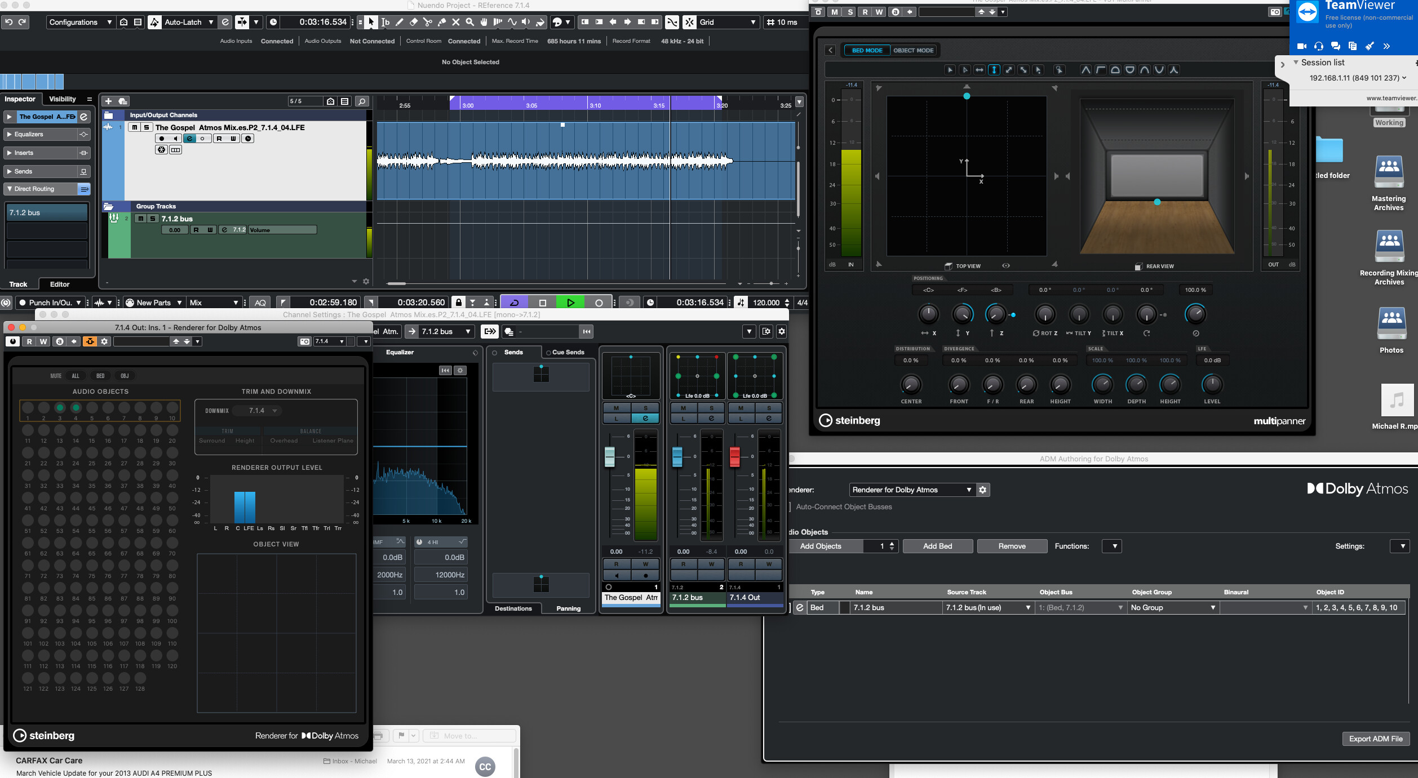Click the Add Bed button
The image size is (1418, 778).
938,546
